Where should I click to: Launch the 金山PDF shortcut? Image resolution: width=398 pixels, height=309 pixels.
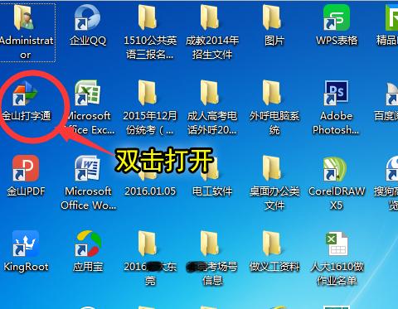26,168
